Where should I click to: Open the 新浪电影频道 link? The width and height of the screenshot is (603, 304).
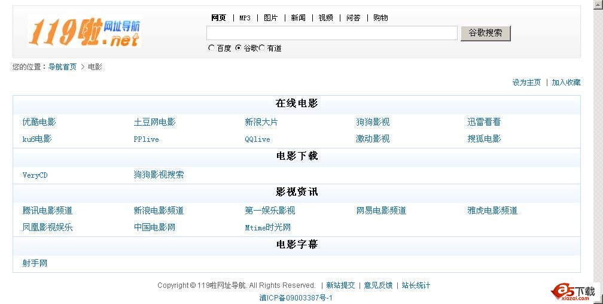pyautogui.click(x=159, y=211)
